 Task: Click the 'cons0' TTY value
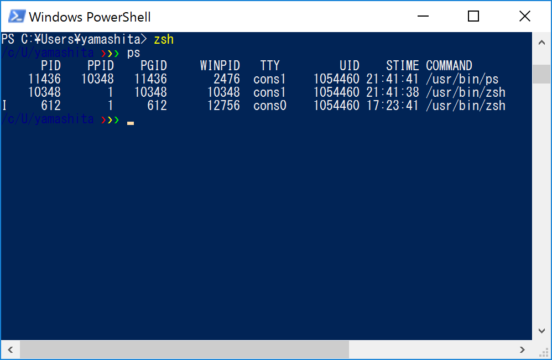click(x=270, y=106)
